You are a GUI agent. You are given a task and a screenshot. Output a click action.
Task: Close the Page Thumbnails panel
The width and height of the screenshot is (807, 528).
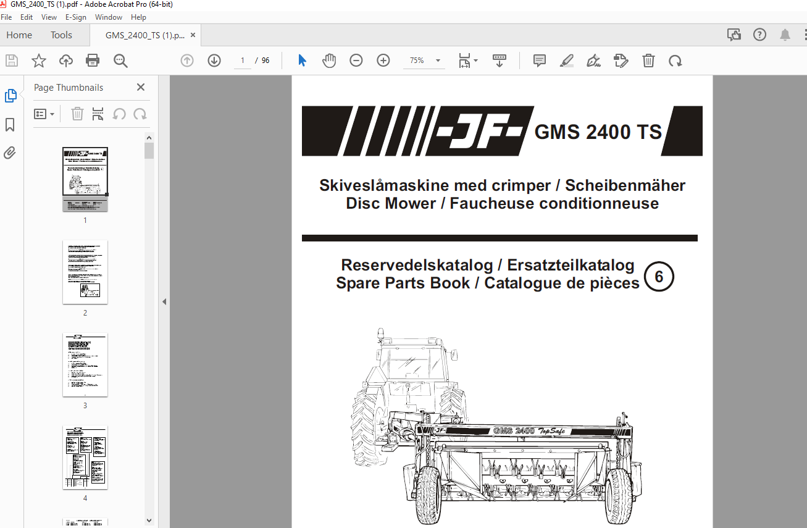(x=141, y=88)
